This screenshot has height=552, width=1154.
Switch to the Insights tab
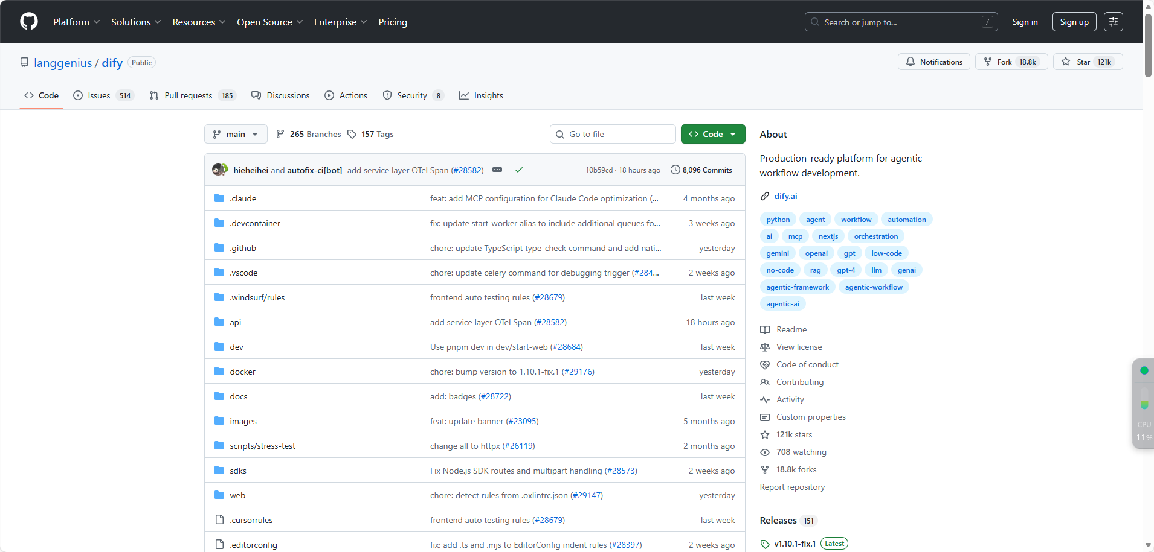[481, 95]
